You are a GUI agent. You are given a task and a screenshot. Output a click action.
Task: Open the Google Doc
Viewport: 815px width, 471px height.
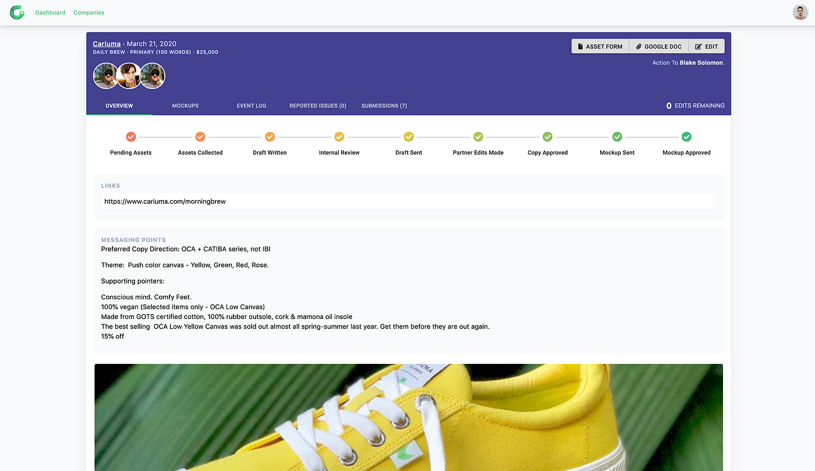[659, 47]
